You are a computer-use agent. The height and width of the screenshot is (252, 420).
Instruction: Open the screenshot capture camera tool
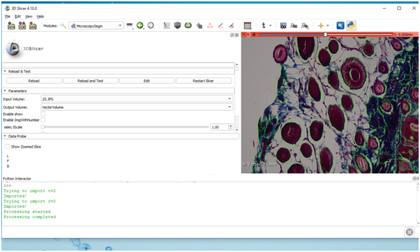coord(283,25)
